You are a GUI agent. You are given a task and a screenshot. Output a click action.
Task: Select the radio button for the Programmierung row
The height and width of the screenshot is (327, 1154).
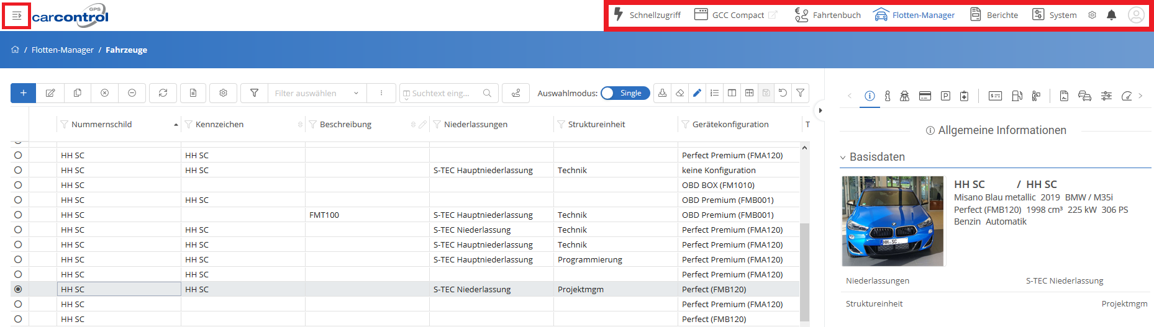point(18,259)
